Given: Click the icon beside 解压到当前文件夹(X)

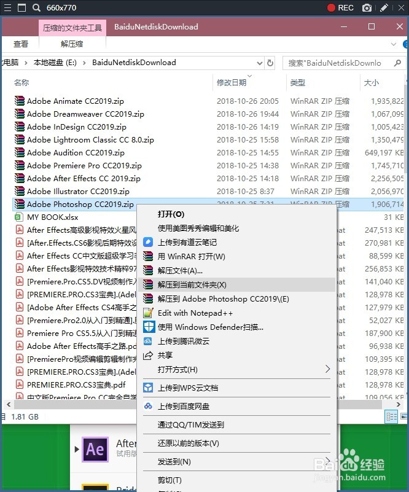Looking at the screenshot, I should click(148, 284).
